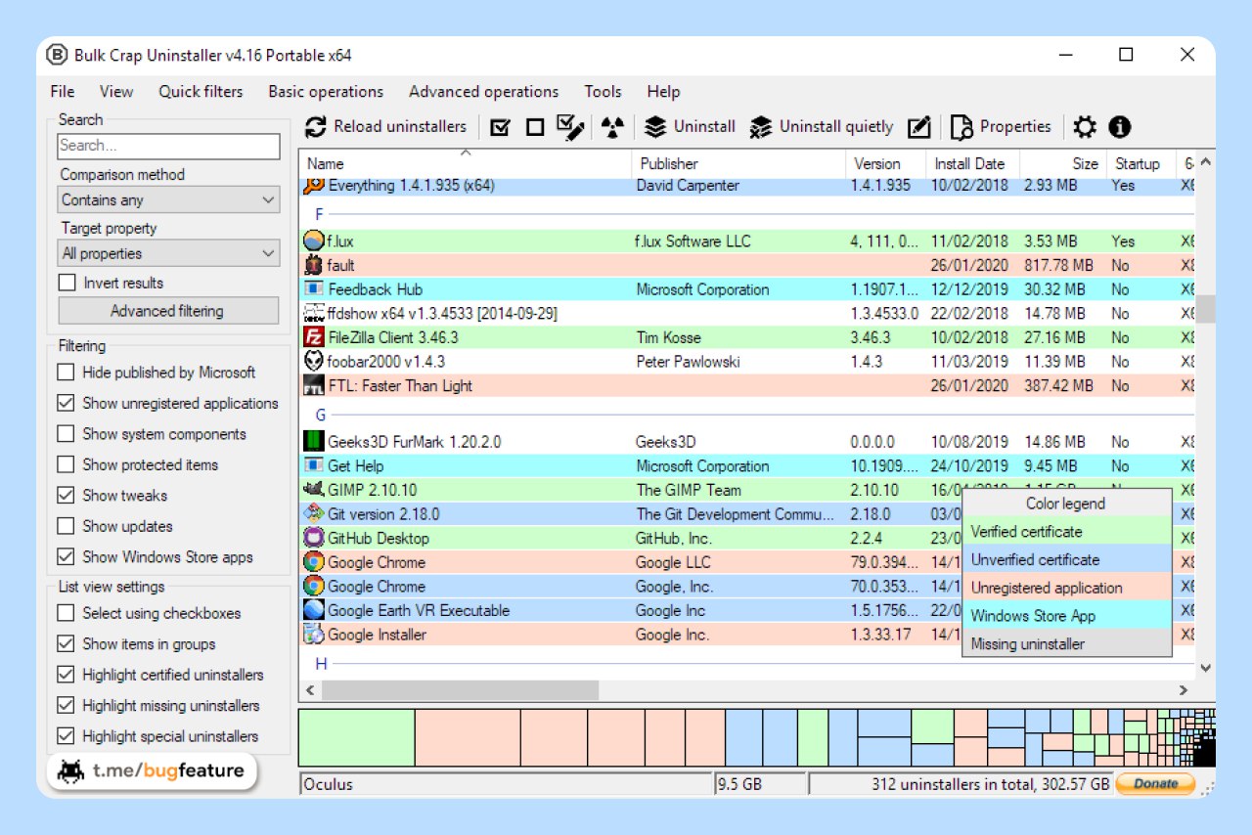
Task: Click the Google Earth VR Executable icon
Action: click(x=313, y=610)
